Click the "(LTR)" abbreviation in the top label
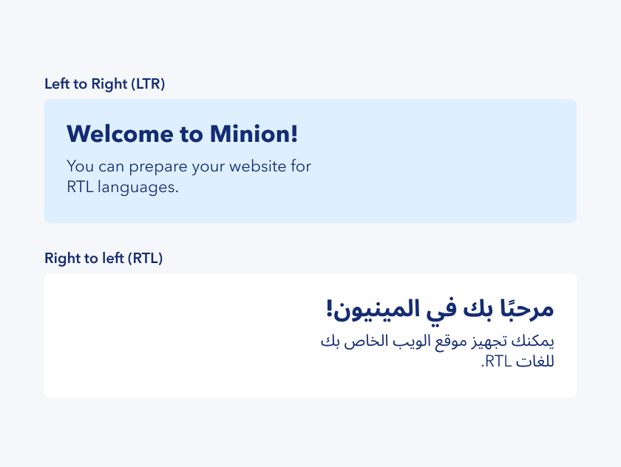621x467 pixels. coord(148,83)
